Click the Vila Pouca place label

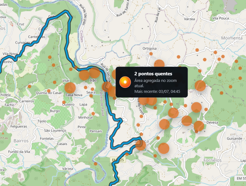(x=220, y=18)
